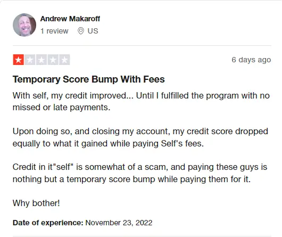Viewport: 282px width, 237px height.
Task: Click the fourth gray rating star
Action: [53, 60]
